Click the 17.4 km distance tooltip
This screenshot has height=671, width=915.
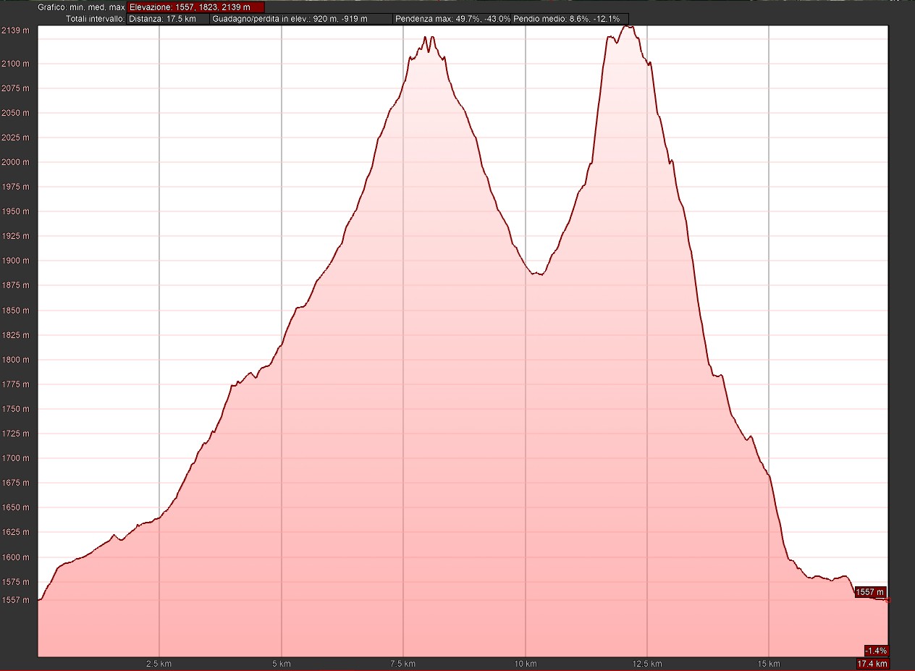pyautogui.click(x=872, y=664)
